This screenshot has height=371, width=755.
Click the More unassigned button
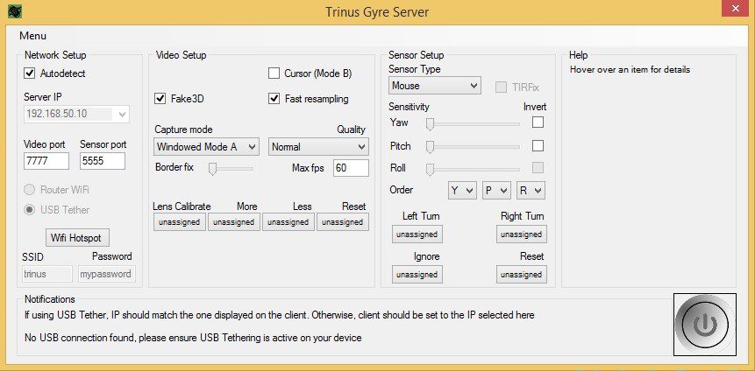click(234, 222)
